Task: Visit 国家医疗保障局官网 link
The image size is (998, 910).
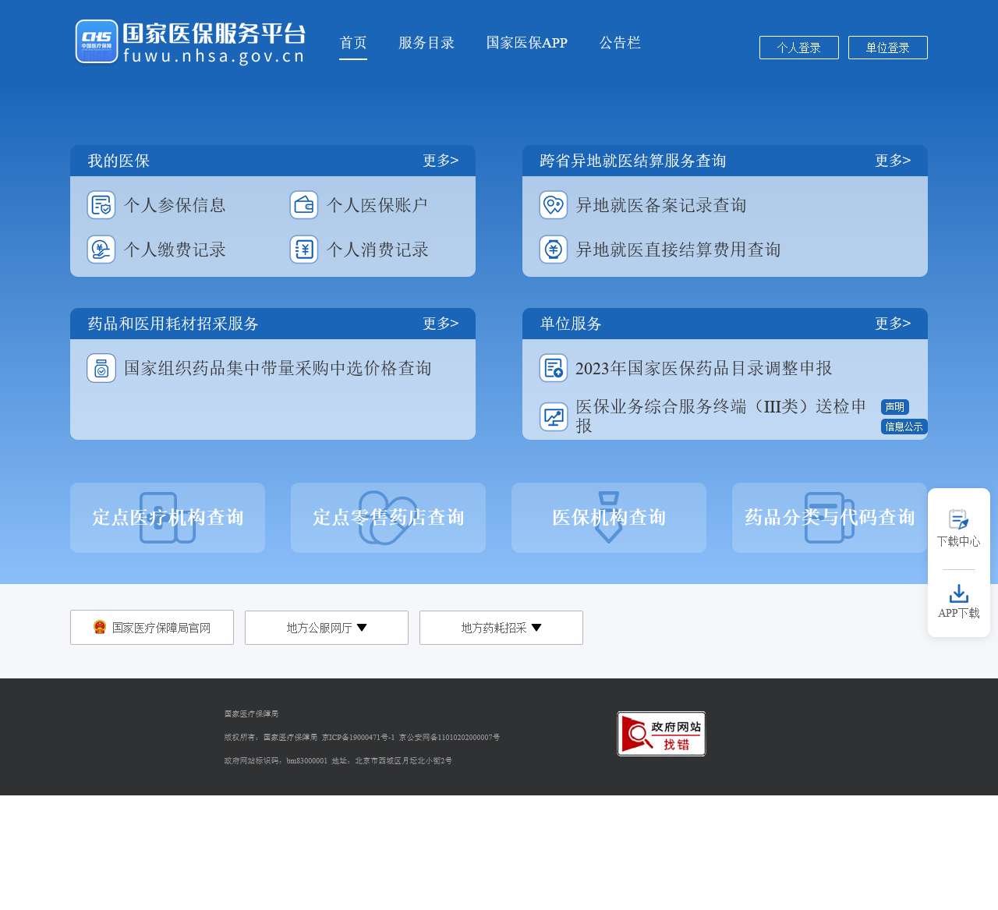Action: (152, 628)
